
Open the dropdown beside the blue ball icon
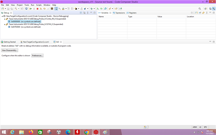click(x=88, y=9)
